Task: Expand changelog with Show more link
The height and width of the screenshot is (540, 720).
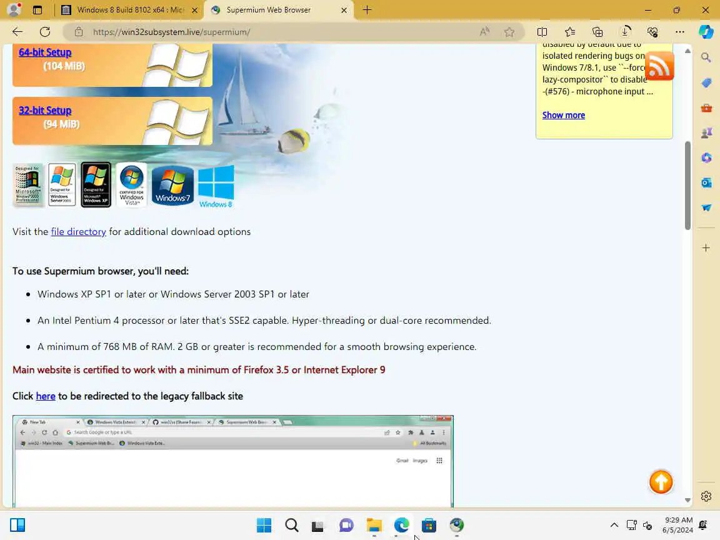Action: click(x=563, y=115)
